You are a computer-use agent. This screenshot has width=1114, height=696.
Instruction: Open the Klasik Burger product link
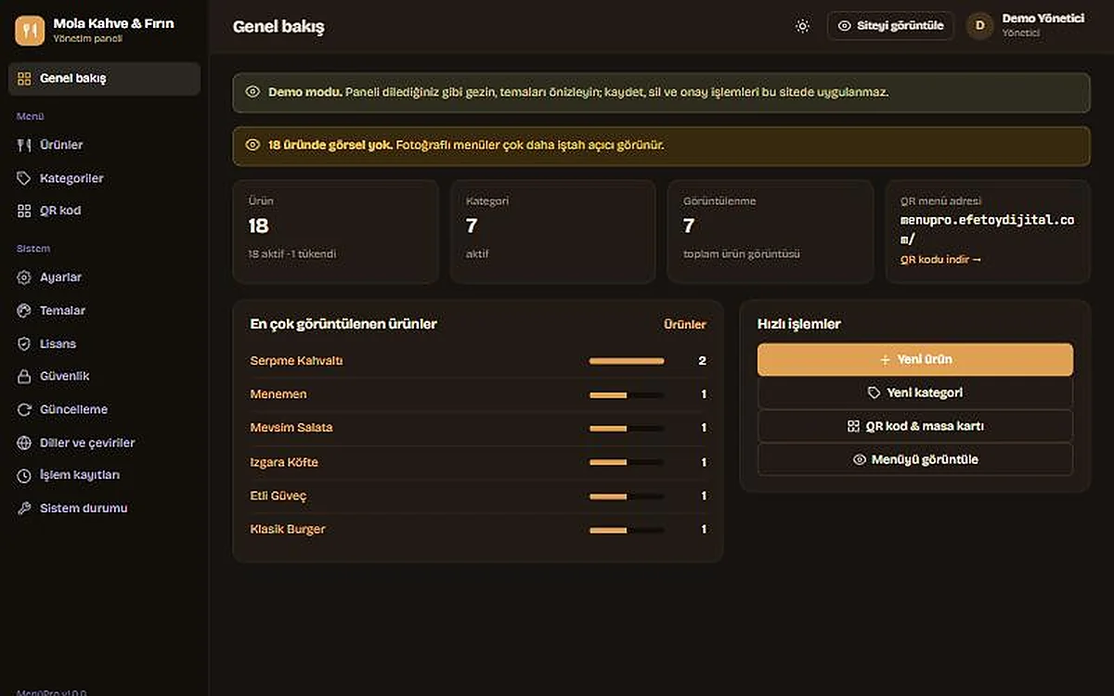[x=288, y=529]
